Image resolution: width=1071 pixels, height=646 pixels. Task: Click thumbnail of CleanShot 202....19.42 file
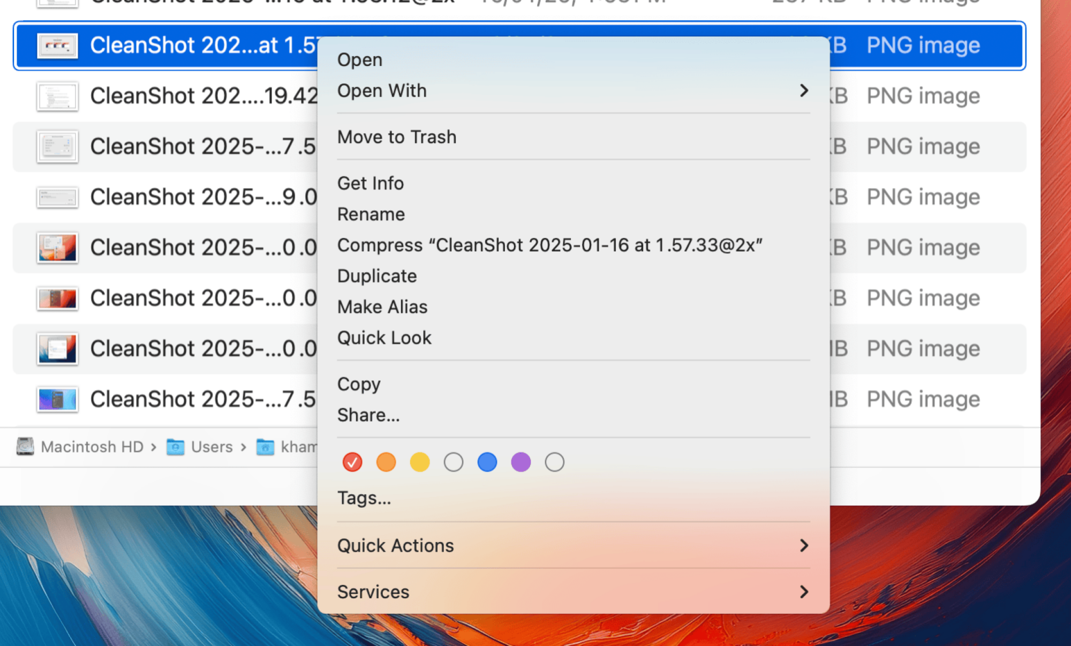pyautogui.click(x=57, y=96)
